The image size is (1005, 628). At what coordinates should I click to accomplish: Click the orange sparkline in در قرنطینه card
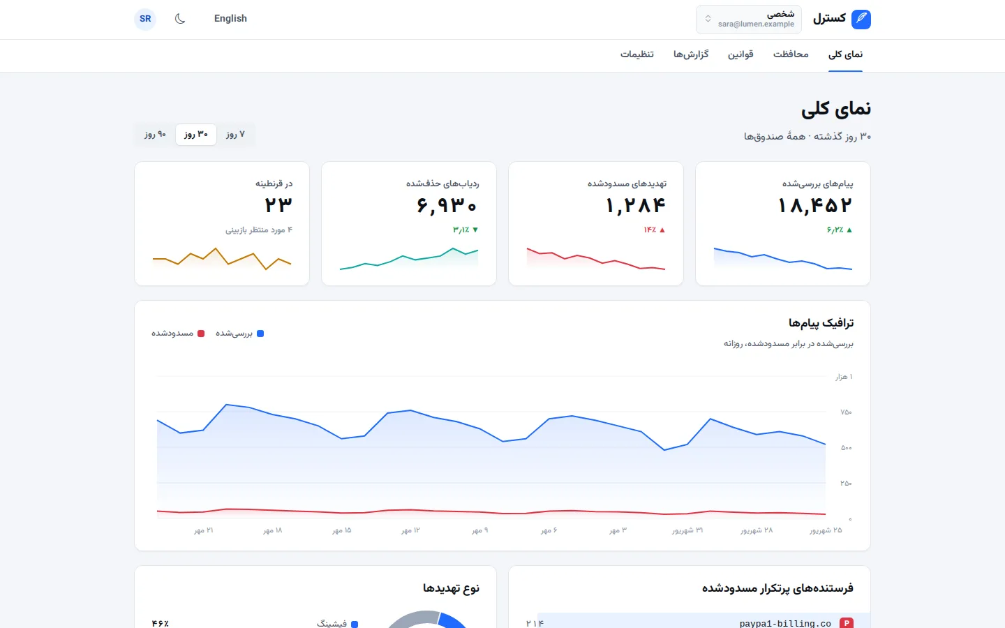coord(222,258)
